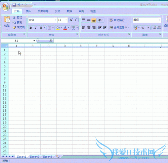
Task: Open font size dropdown 11
Action: (x=66, y=20)
